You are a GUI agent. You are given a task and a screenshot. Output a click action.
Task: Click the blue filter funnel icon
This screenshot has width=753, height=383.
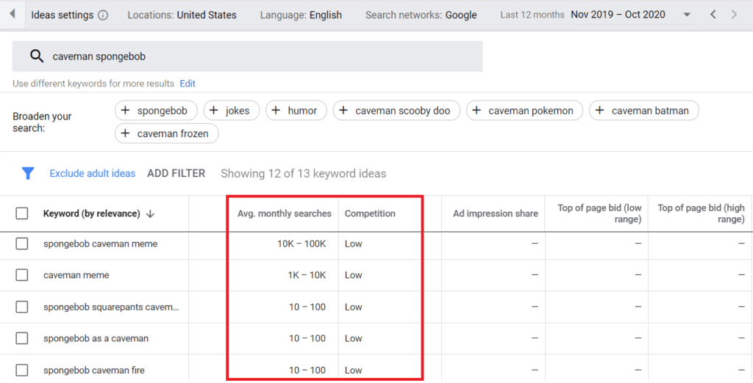pos(28,173)
